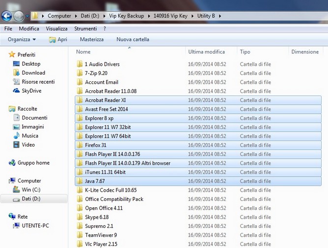
Task: Select Raccolte libraries icon
Action: [x=12, y=108]
